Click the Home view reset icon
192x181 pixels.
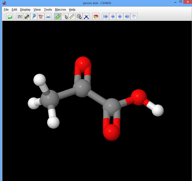pyautogui.click(x=96, y=17)
